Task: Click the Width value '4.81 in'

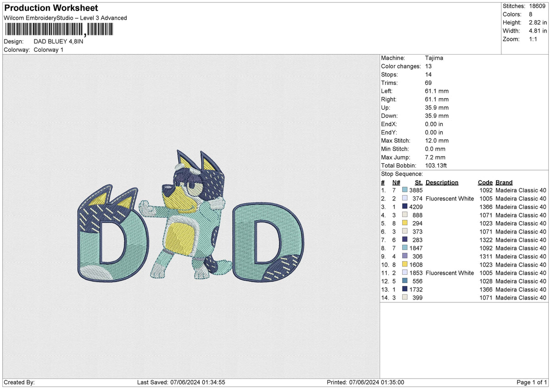Action: pos(537,31)
